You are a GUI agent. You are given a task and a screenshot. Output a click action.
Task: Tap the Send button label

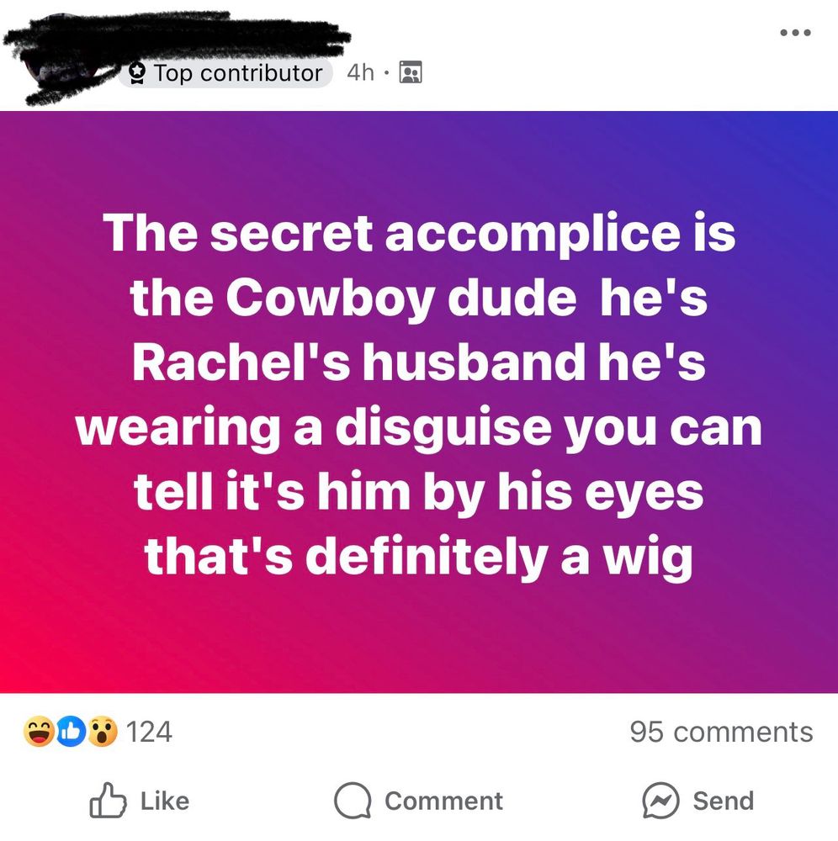click(724, 801)
